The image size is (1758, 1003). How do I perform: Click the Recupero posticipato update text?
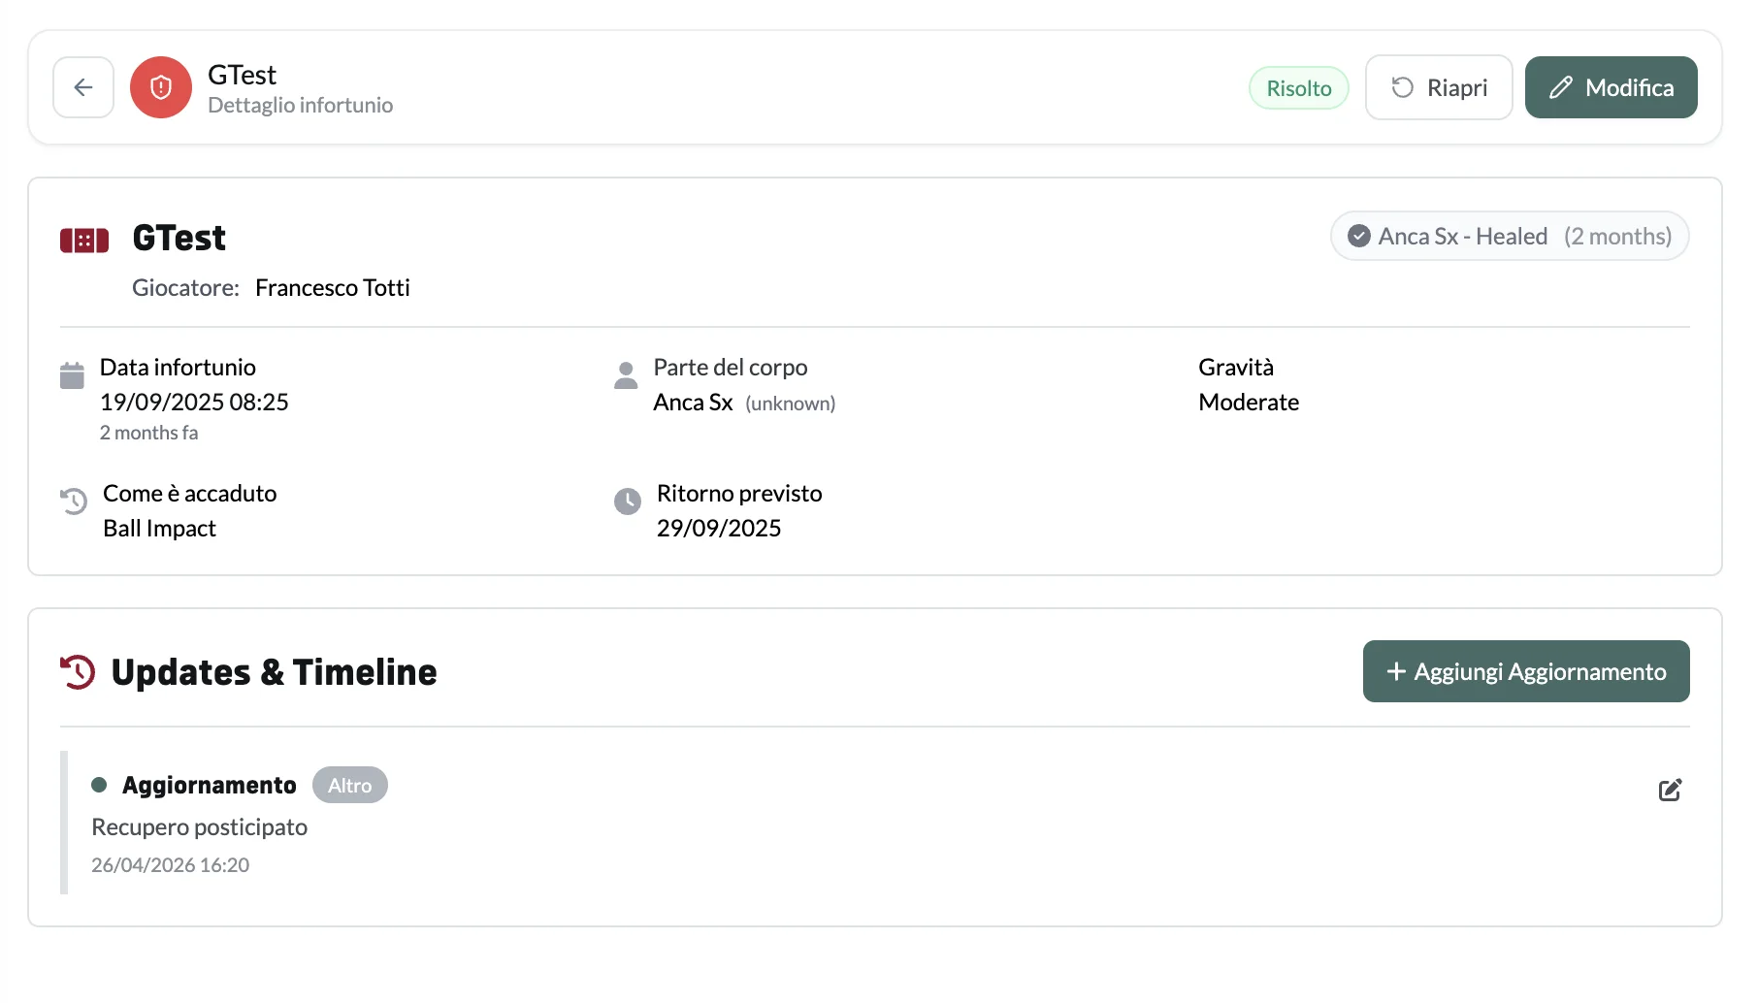(x=199, y=827)
